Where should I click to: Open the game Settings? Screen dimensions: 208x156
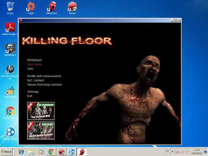[x=33, y=92]
